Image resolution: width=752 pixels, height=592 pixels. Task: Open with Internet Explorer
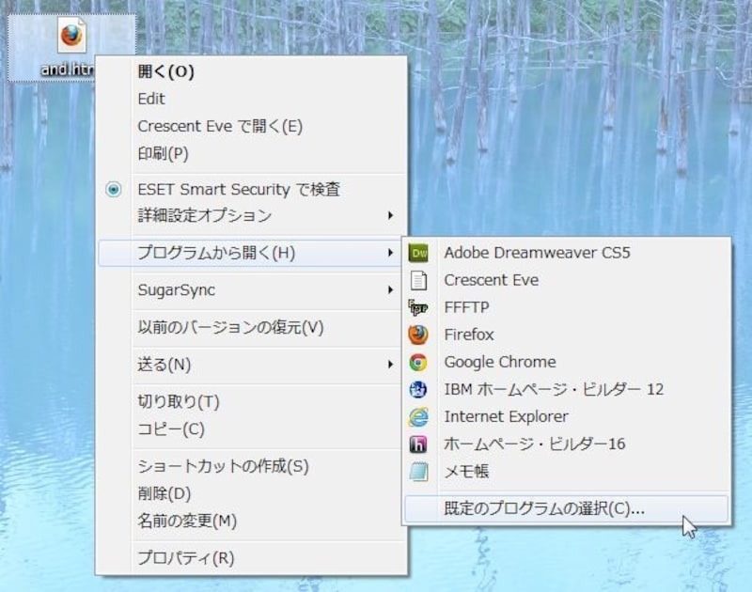(x=567, y=416)
